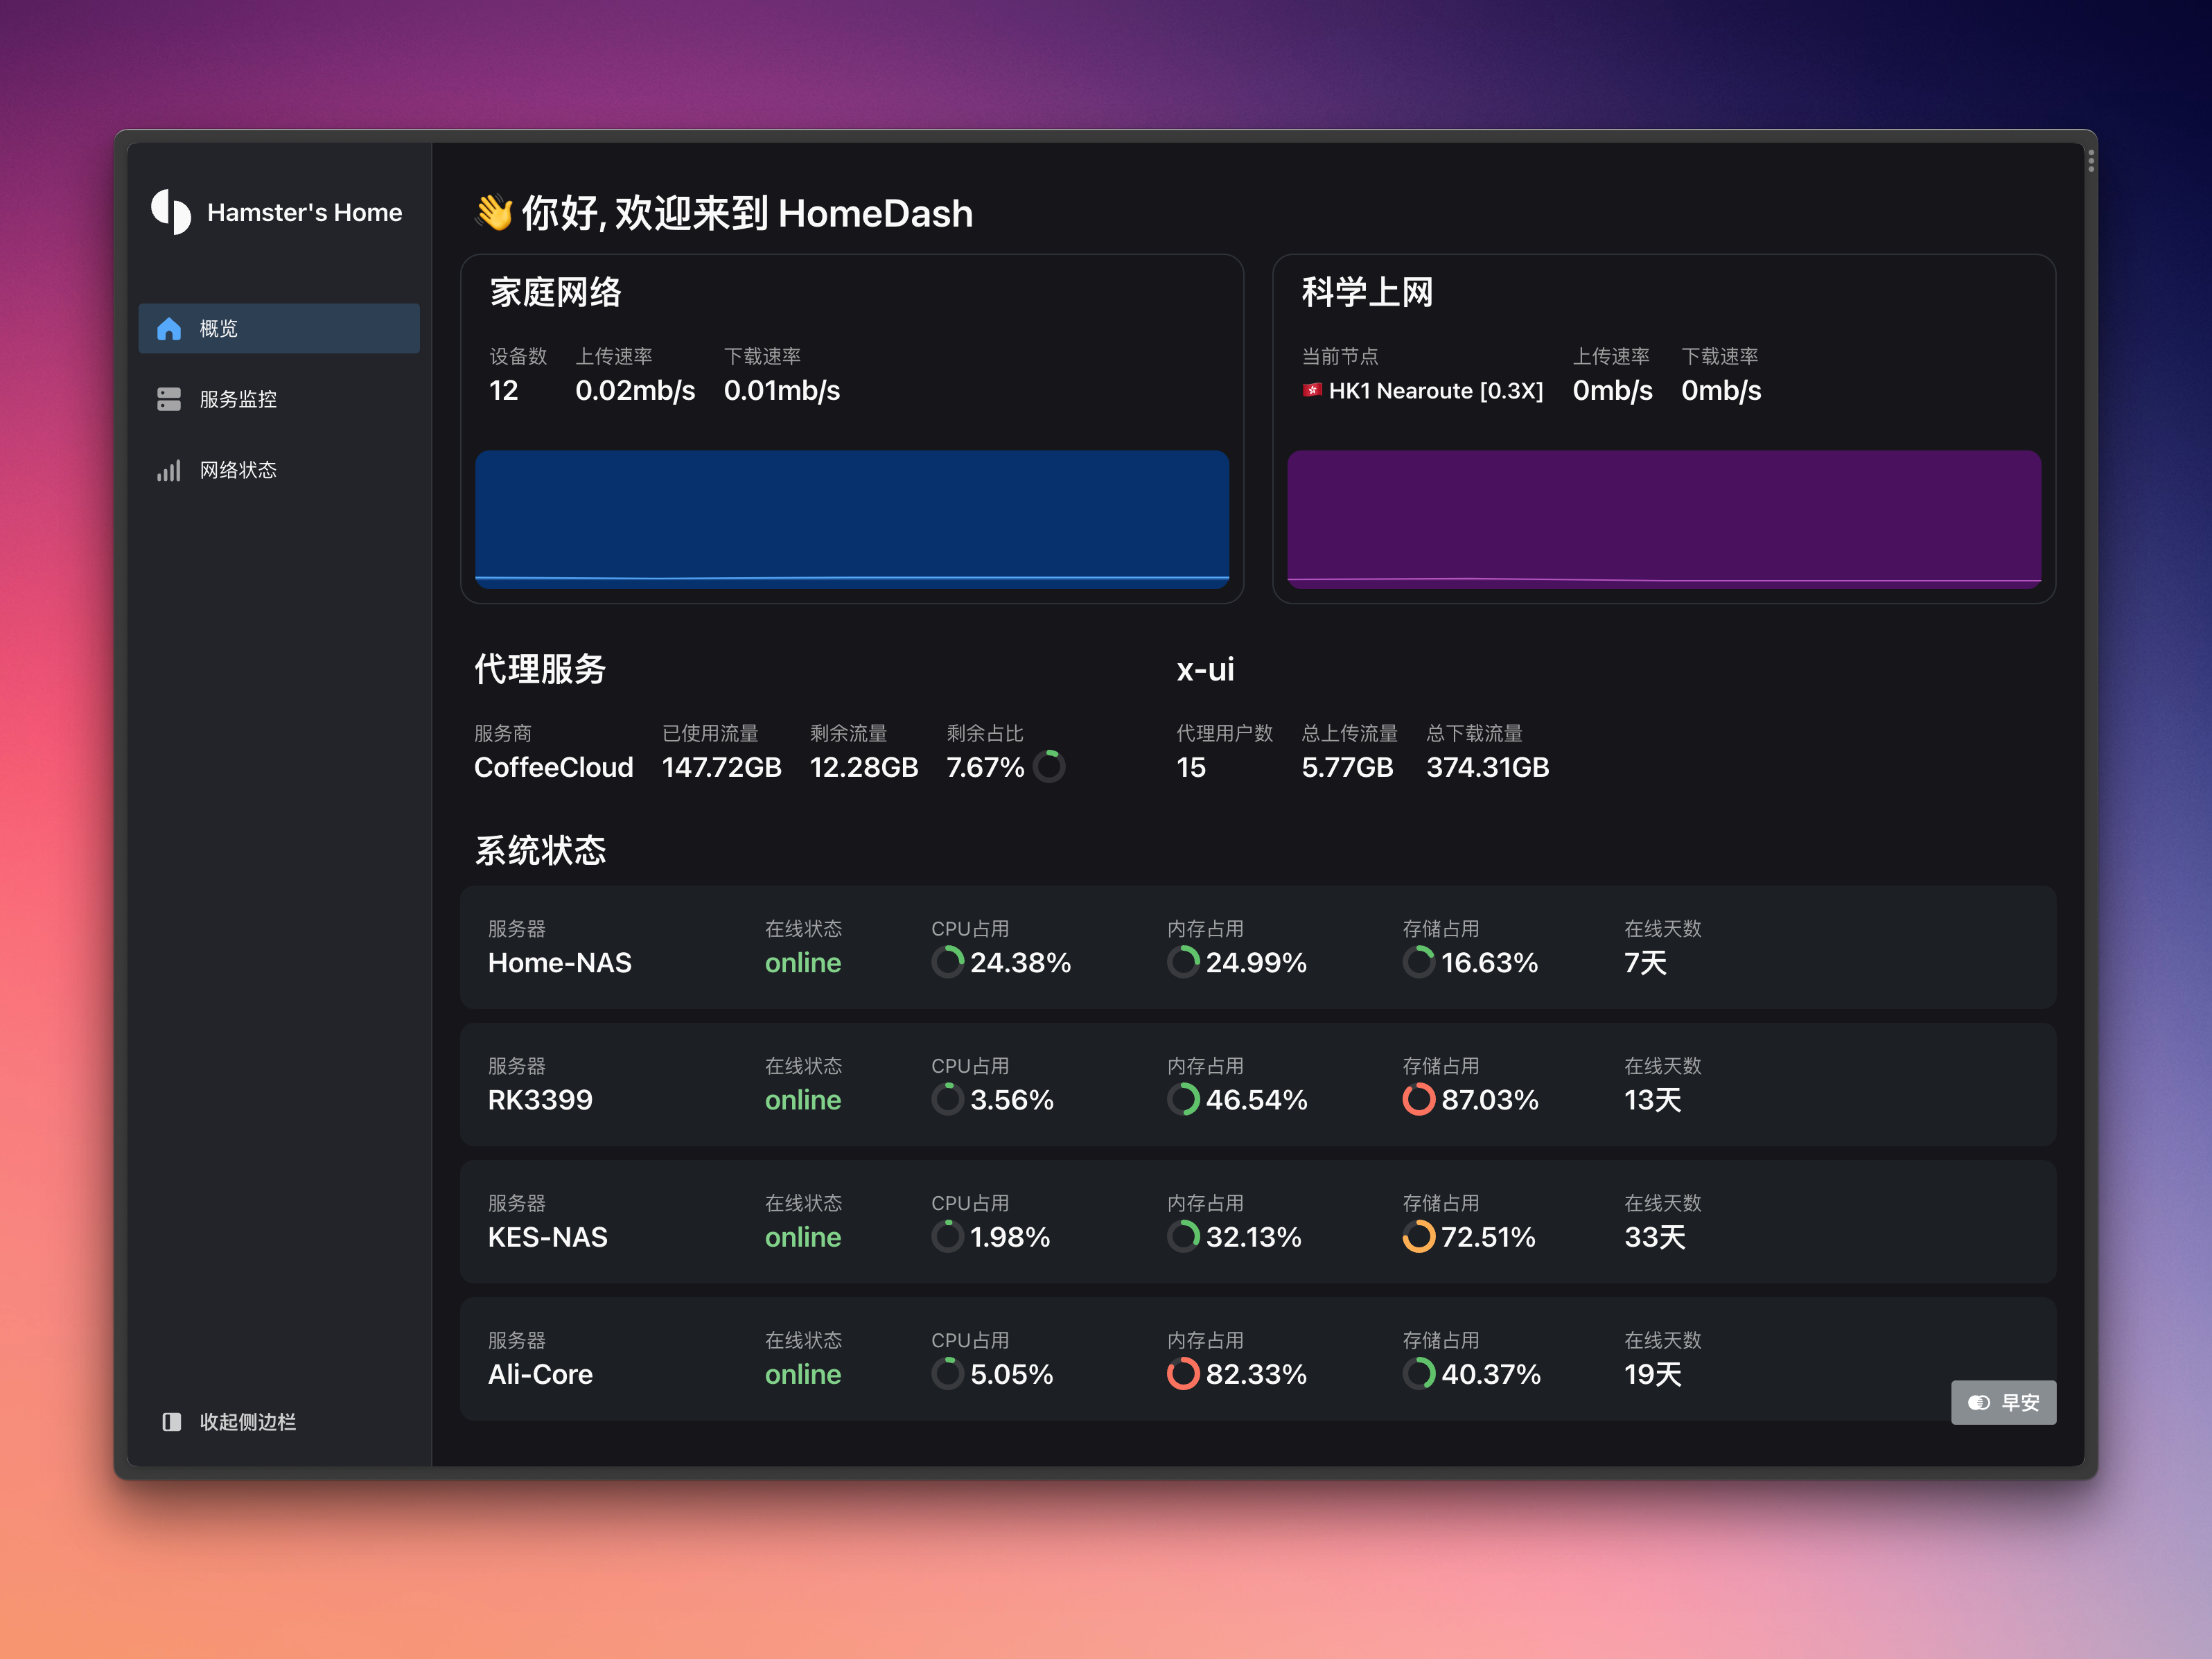Click the Hamster's Home logo icon

coord(171,212)
